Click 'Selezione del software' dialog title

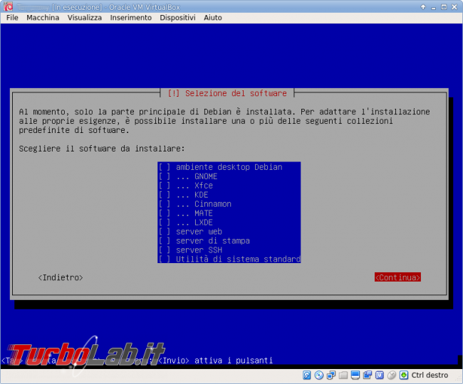pyautogui.click(x=236, y=93)
